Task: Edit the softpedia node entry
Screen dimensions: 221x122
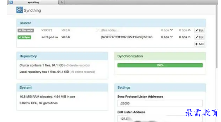Action: (x=199, y=37)
